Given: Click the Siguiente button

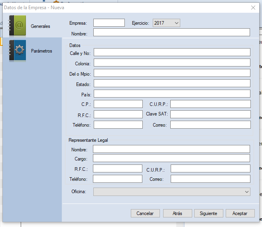Looking at the screenshot, I should pyautogui.click(x=209, y=213).
